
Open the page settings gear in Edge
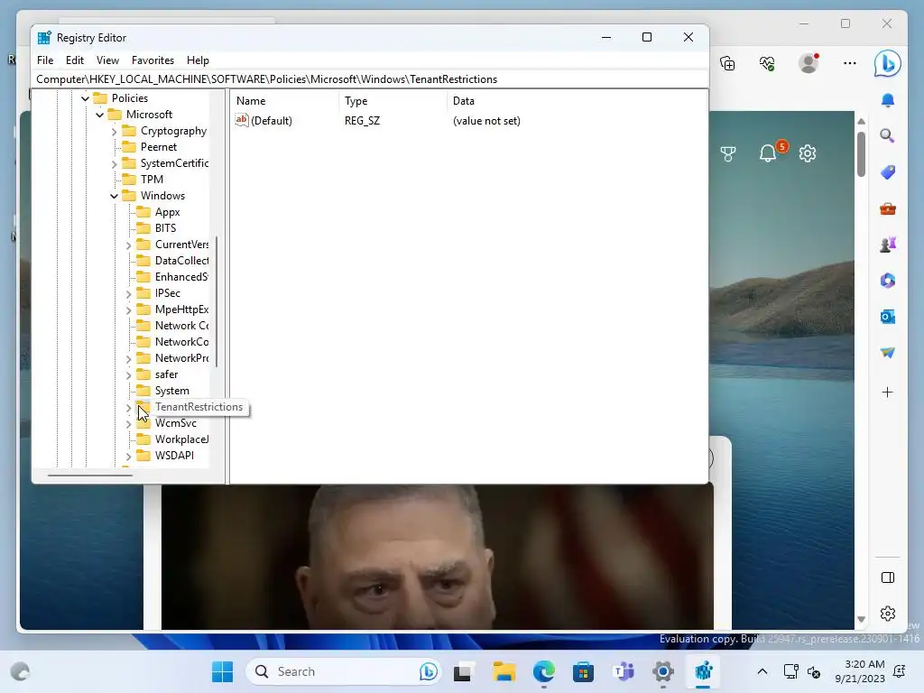pyautogui.click(x=808, y=153)
